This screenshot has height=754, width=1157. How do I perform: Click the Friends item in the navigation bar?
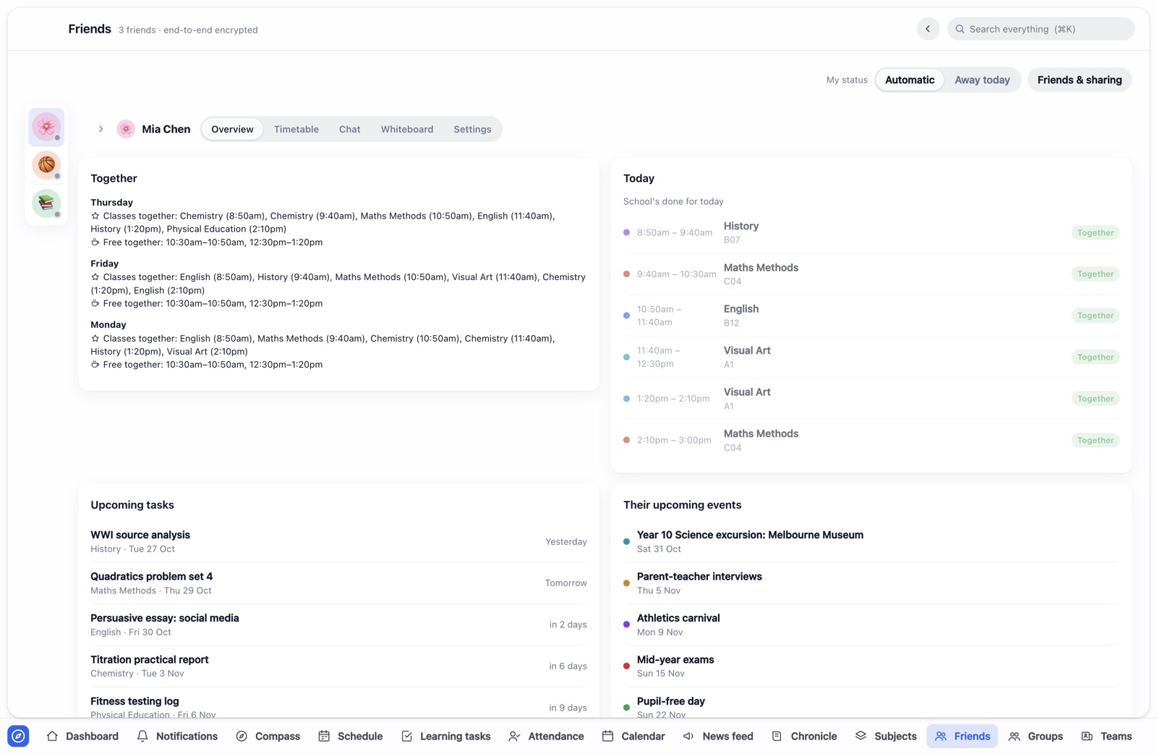962,736
